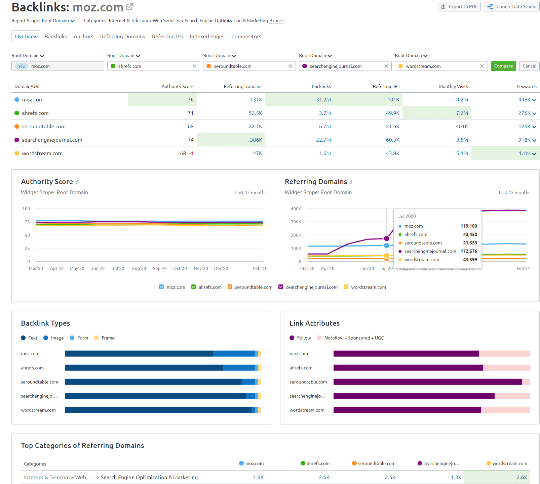This screenshot has width=540, height=484.
Task: Switch to the Backlinks tab
Action: pyautogui.click(x=56, y=36)
